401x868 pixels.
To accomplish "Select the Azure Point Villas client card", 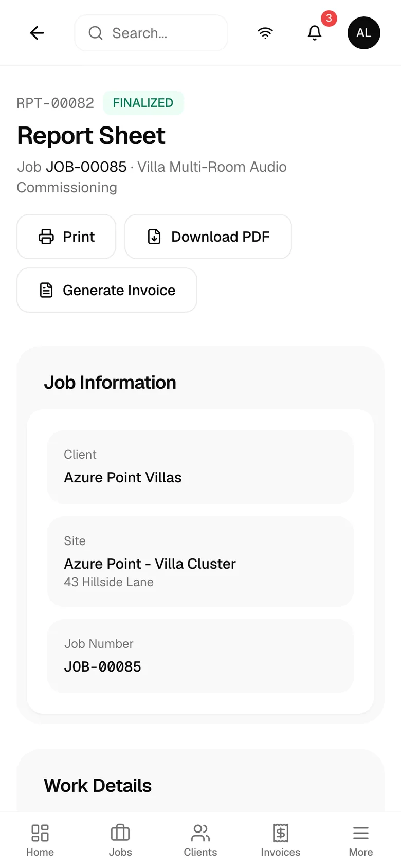I will [200, 467].
